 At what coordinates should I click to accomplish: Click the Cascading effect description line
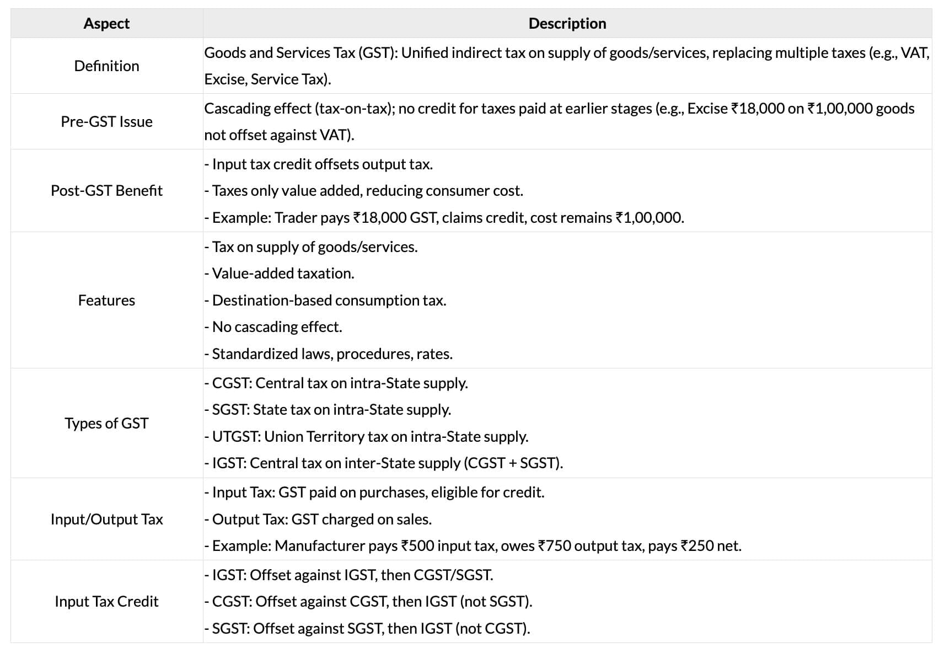pyautogui.click(x=559, y=109)
